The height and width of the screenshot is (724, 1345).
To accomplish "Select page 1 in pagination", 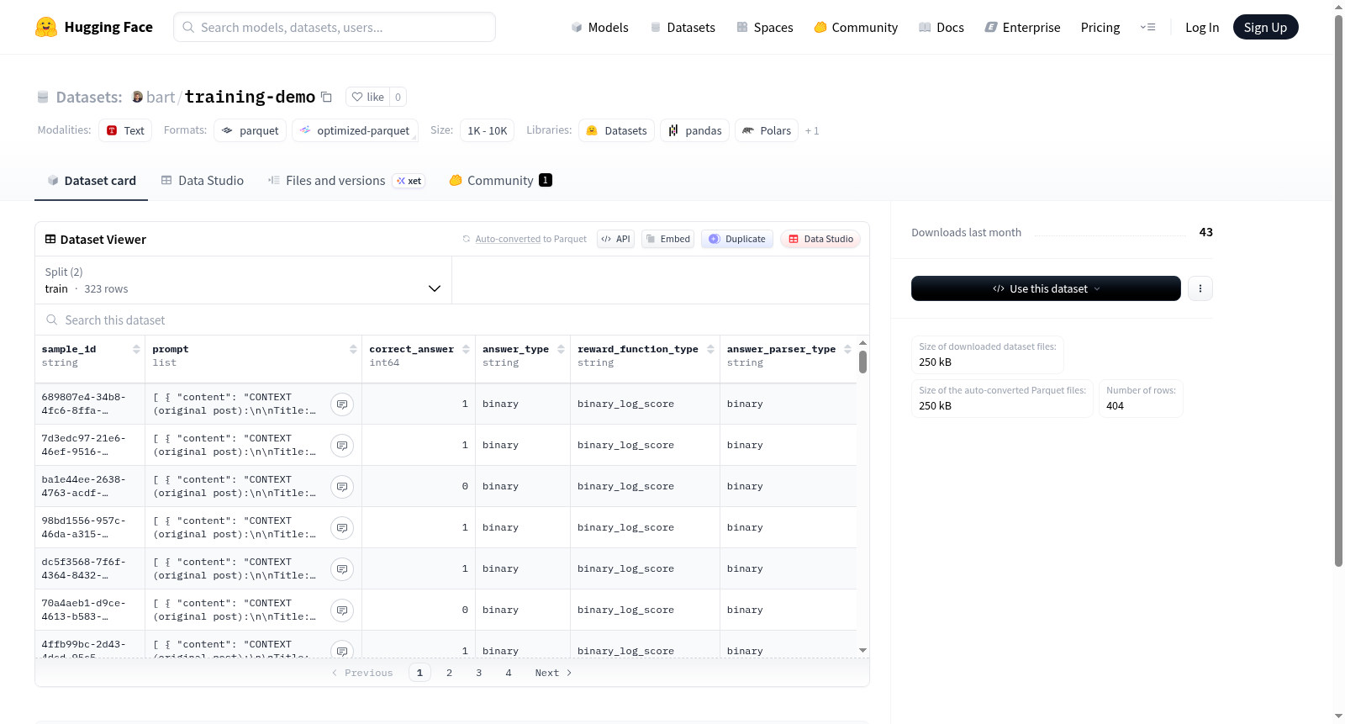I will click(419, 673).
